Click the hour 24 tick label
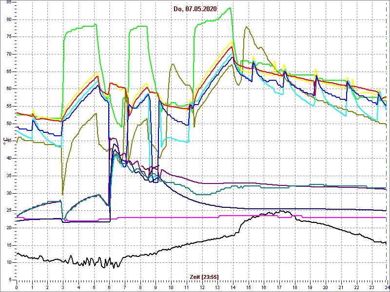 387,287
